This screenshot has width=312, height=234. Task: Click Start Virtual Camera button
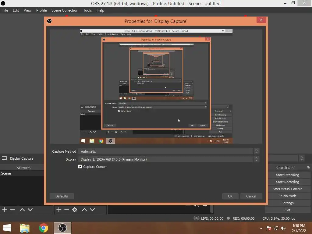click(287, 189)
